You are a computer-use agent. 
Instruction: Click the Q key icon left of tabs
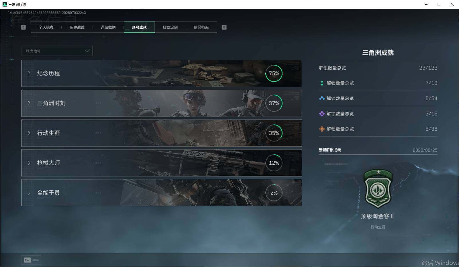[x=23, y=27]
